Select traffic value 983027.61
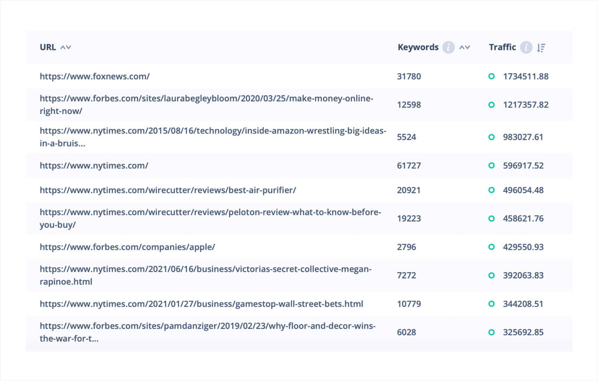Screen dimensions: 598x381 (x=523, y=137)
